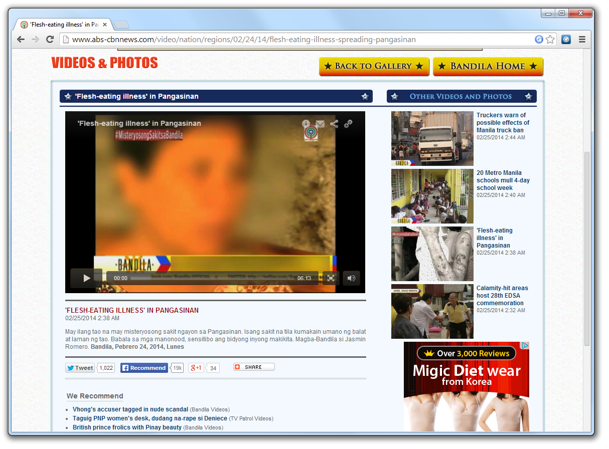
Task: Click the email envelope icon on video
Action: tap(320, 124)
